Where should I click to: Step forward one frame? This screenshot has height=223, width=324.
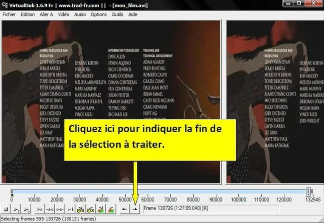[x=60, y=209]
